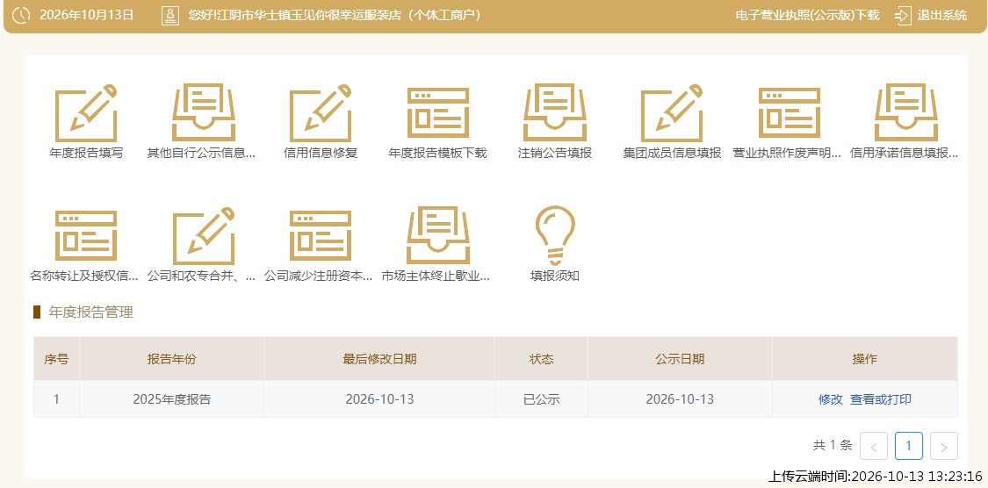Screen dimensions: 988x488
Task: Go to previous page arrow
Action: point(874,447)
